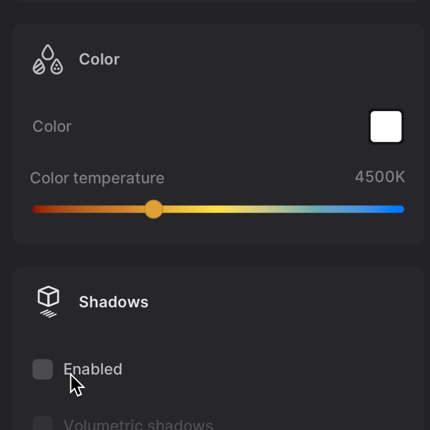Click the Enabled label text
Screen dimensions: 430x430
click(93, 369)
